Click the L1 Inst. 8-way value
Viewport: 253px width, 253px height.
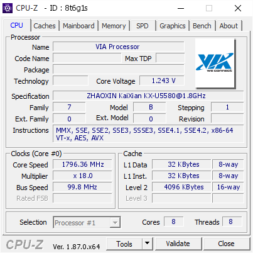[228, 176]
